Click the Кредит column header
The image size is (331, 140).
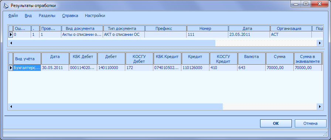point(195,58)
